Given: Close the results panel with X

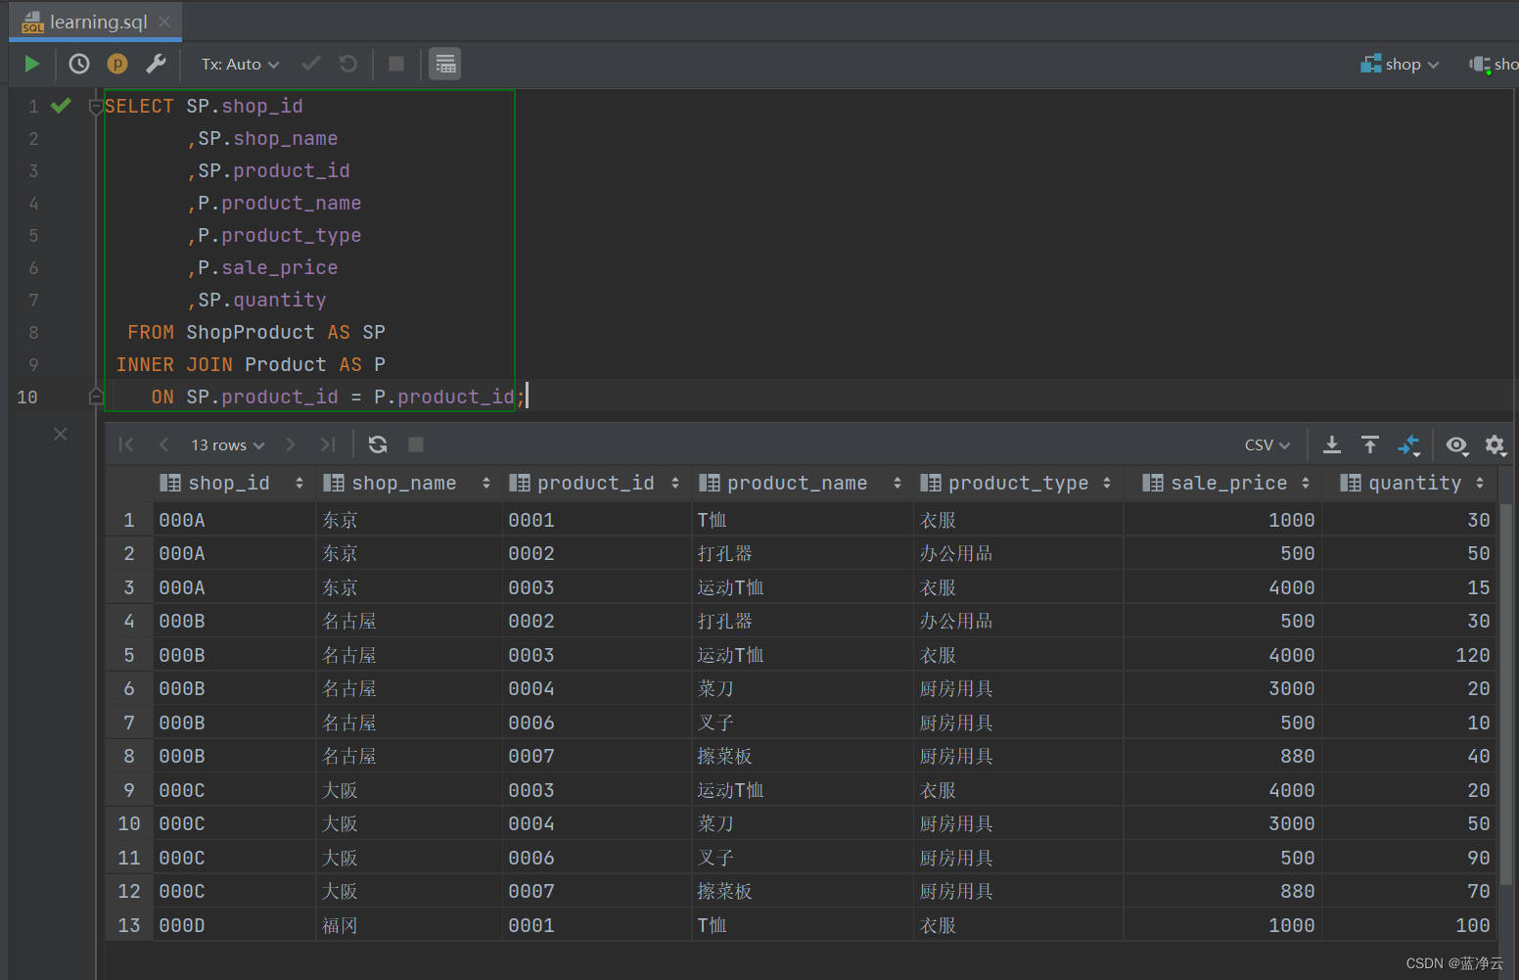Looking at the screenshot, I should coord(61,434).
